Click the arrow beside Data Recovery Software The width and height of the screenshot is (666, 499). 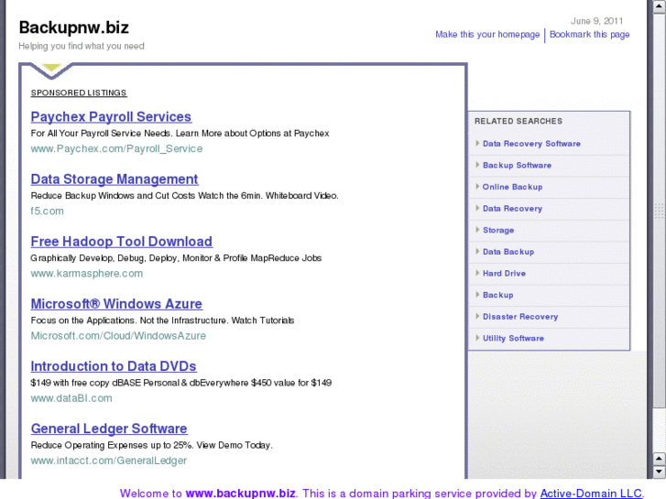[477, 143]
